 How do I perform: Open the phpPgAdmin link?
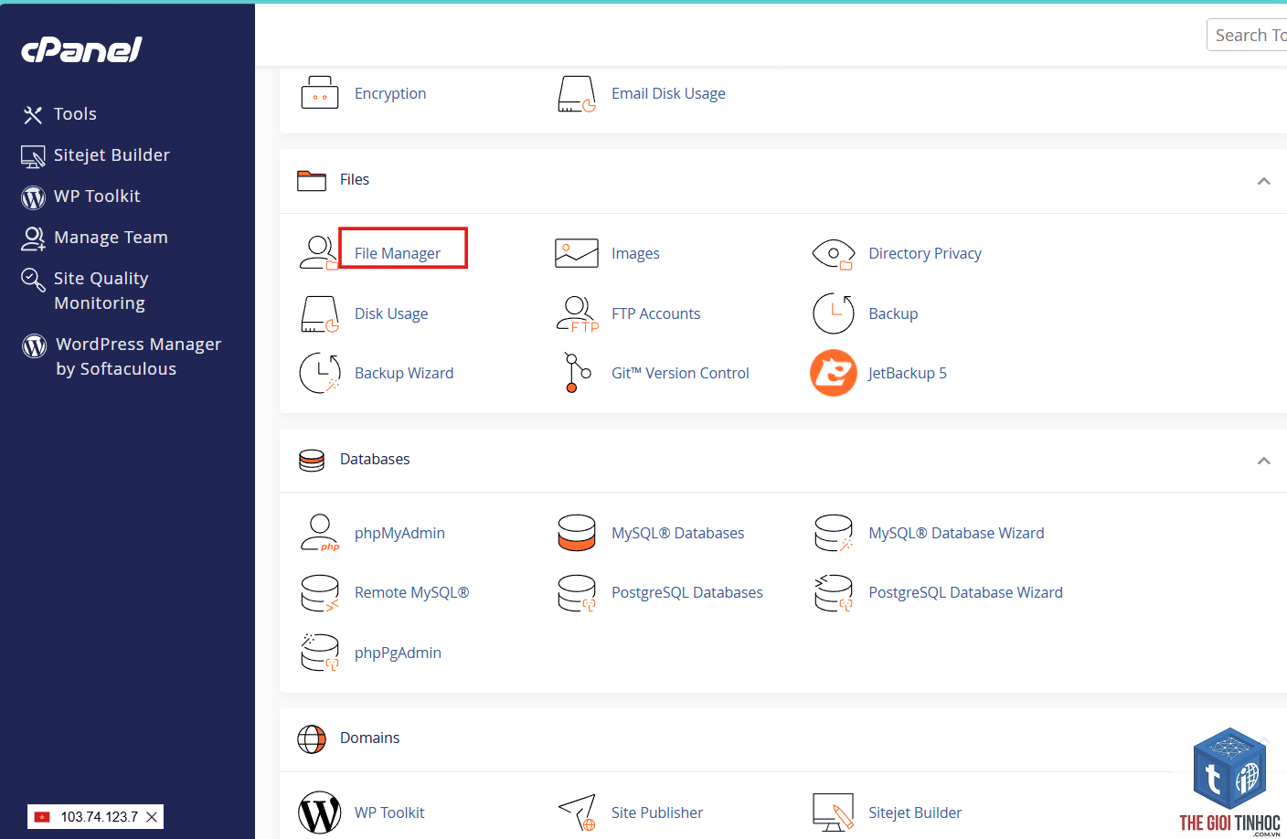[398, 653]
